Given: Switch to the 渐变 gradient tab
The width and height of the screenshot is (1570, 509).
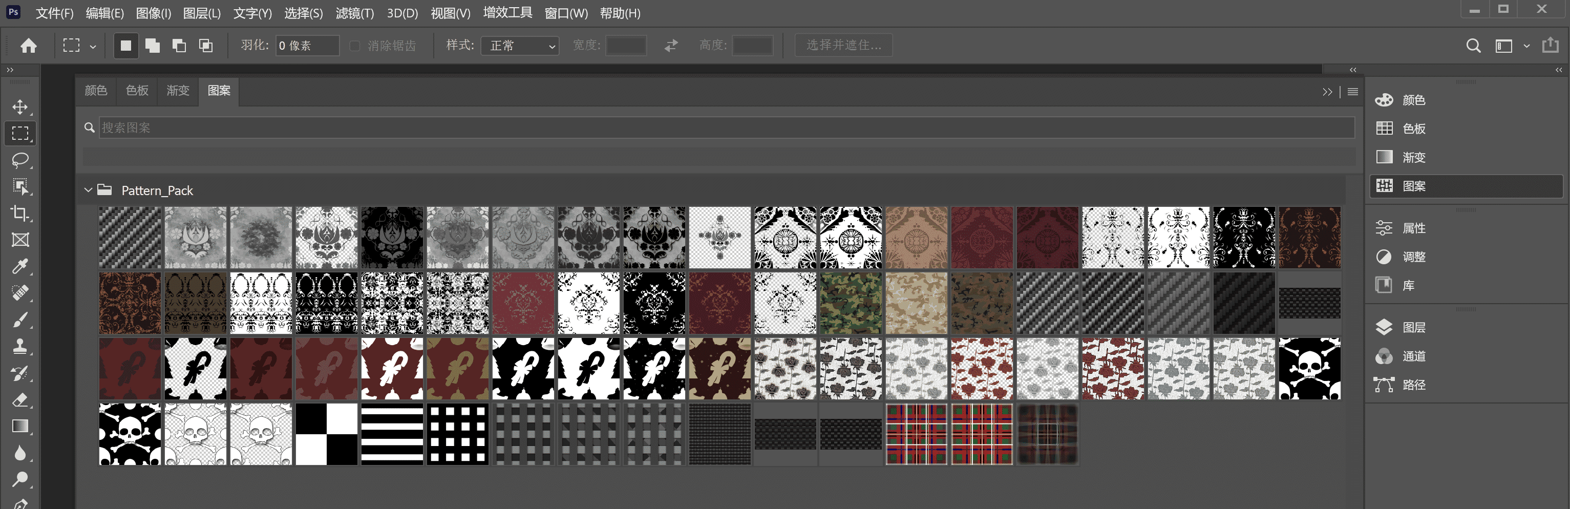Looking at the screenshot, I should point(178,91).
